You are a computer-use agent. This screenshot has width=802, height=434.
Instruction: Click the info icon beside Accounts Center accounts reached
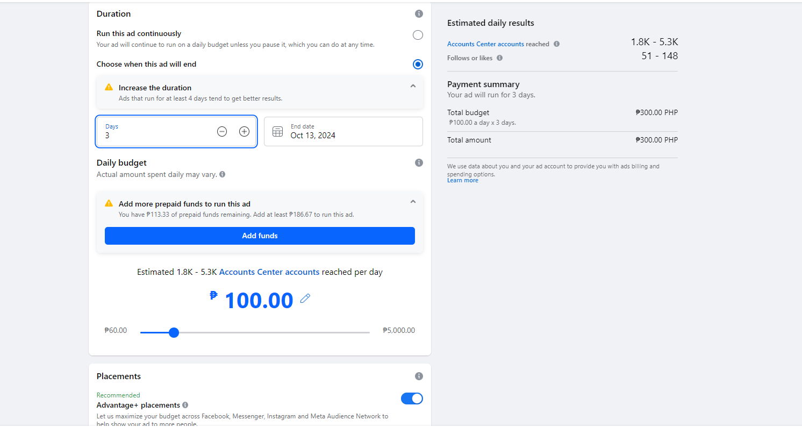556,44
